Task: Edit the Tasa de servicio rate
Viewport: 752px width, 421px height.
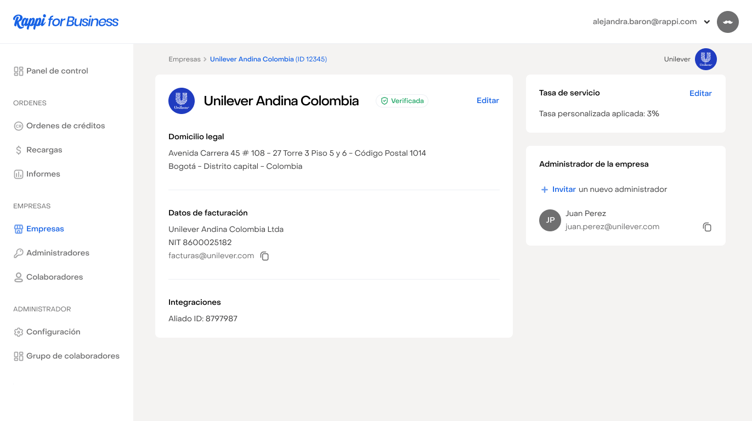Action: coord(700,94)
